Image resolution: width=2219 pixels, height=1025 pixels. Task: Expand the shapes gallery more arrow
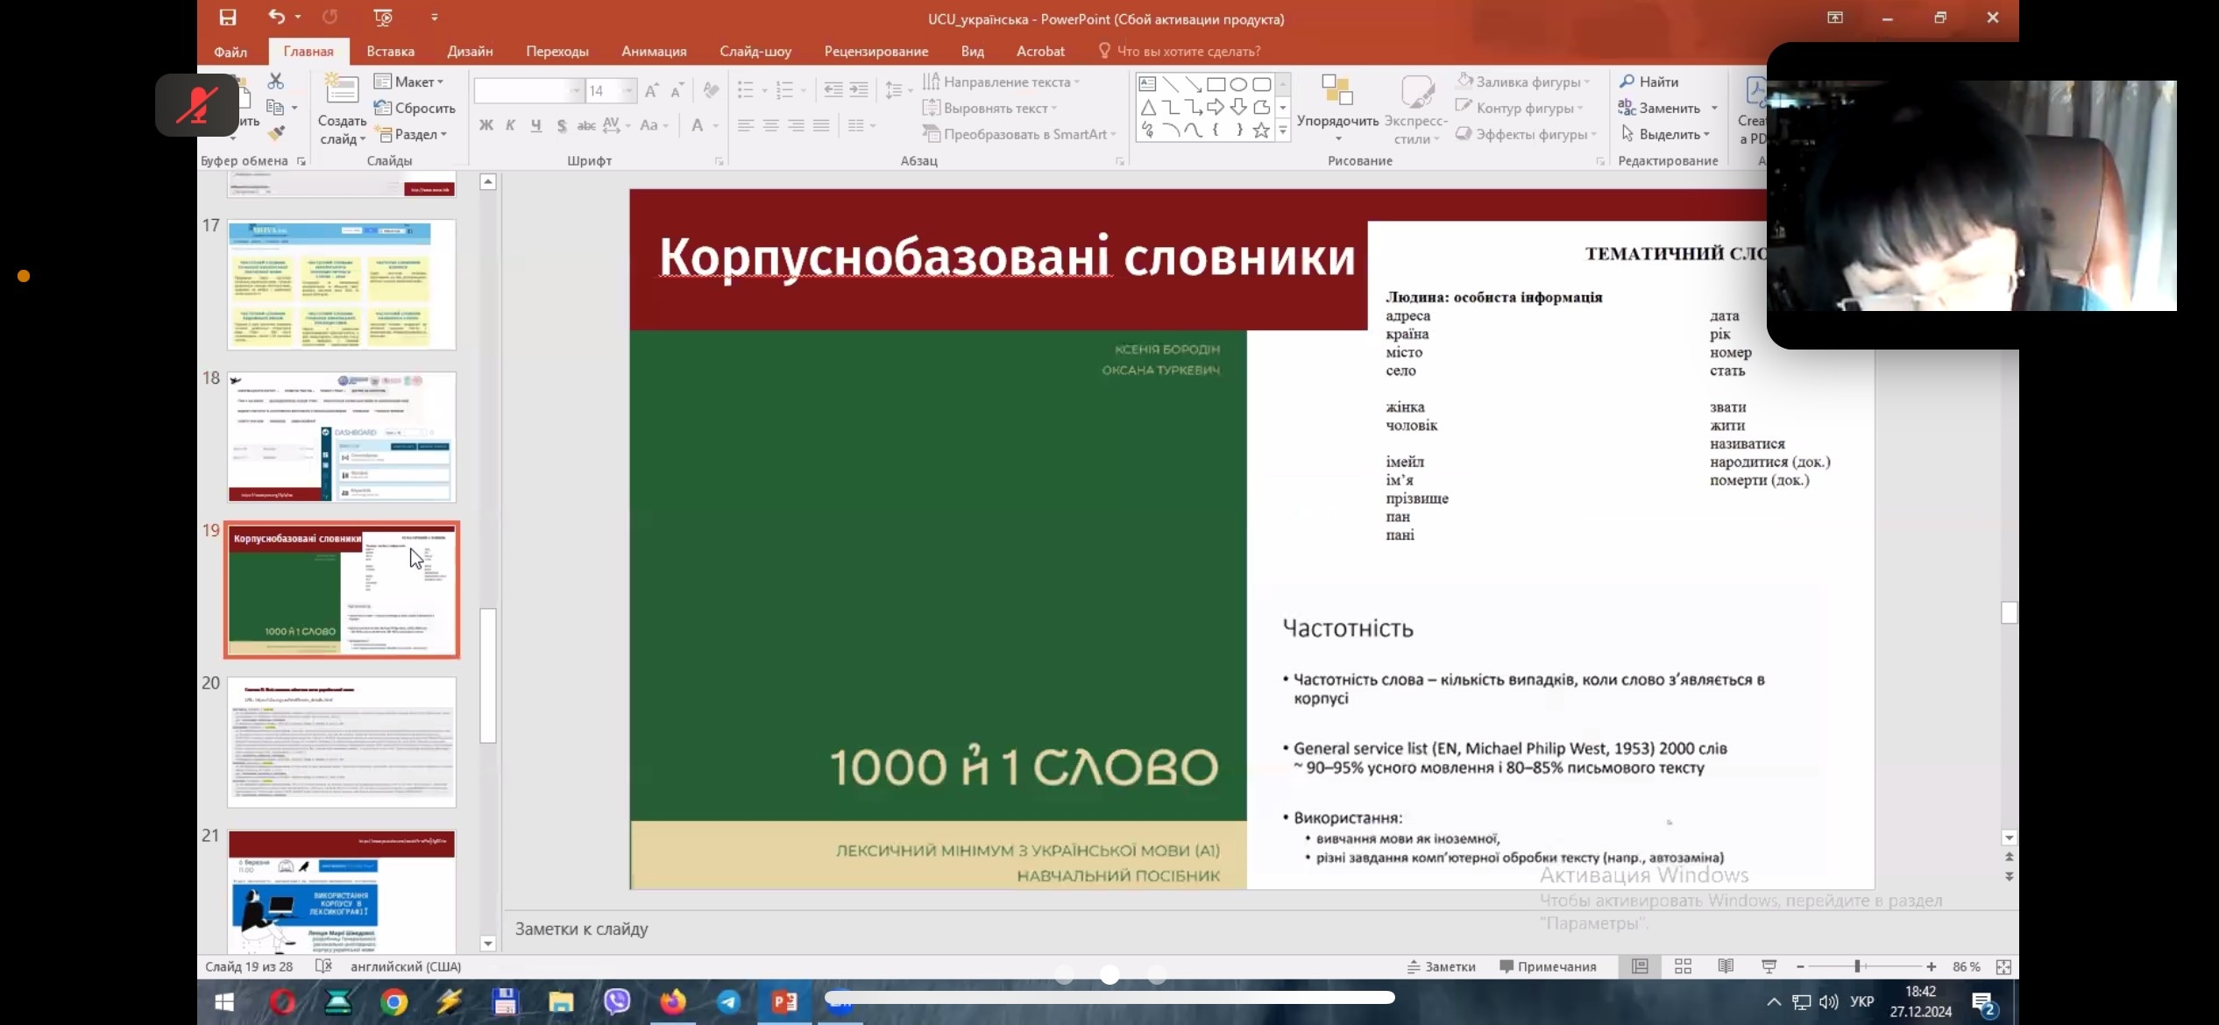1283,131
